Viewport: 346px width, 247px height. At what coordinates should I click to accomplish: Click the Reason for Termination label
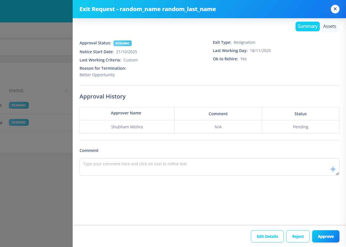coord(103,68)
